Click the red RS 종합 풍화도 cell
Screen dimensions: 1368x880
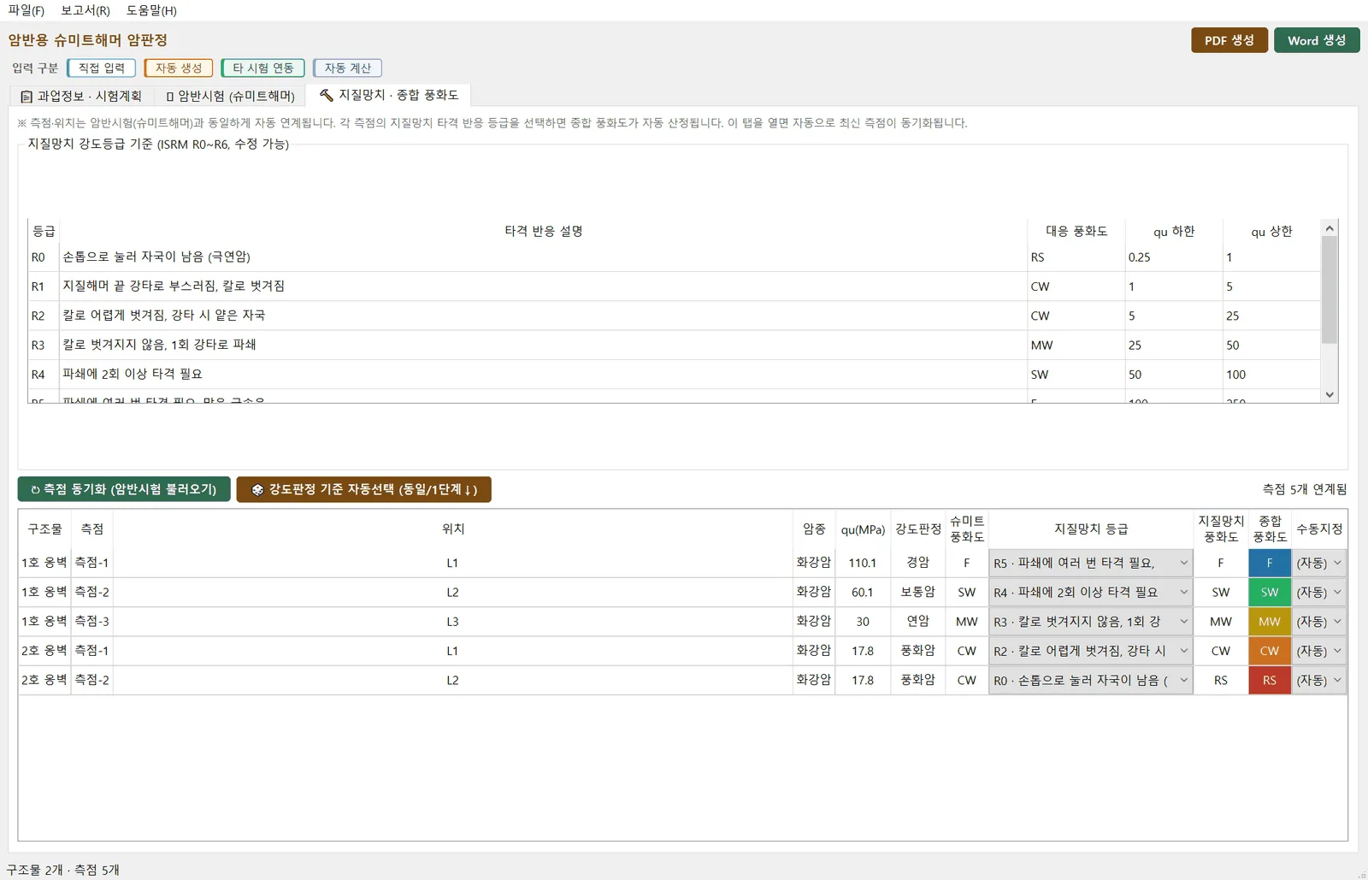tap(1270, 680)
